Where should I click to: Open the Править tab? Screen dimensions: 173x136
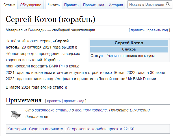(x=71, y=5)
